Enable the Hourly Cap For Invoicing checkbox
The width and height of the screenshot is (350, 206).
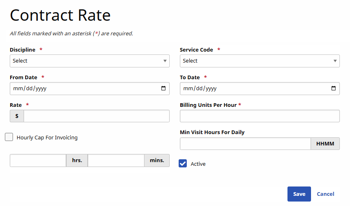point(9,137)
